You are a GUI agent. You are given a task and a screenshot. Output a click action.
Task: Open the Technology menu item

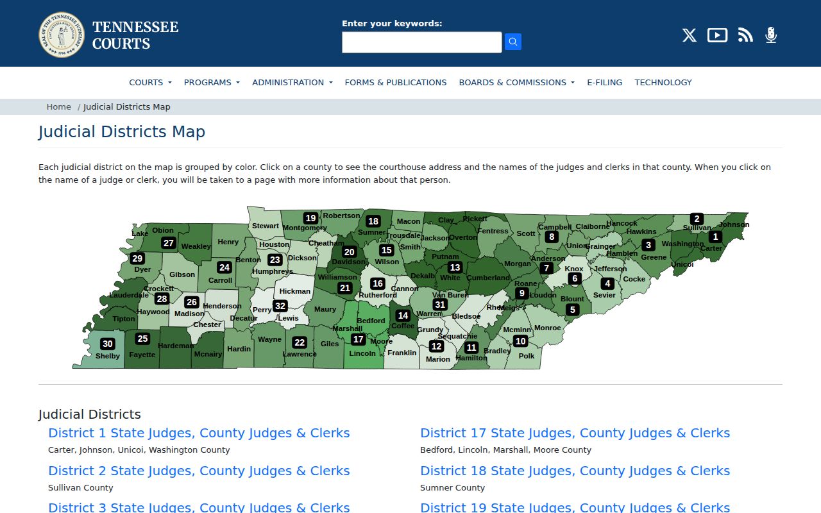663,82
